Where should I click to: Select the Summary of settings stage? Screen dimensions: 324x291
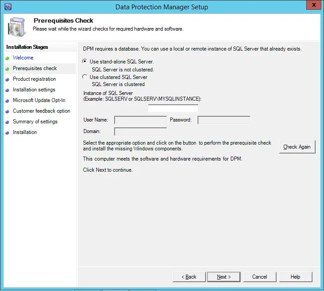(x=35, y=122)
